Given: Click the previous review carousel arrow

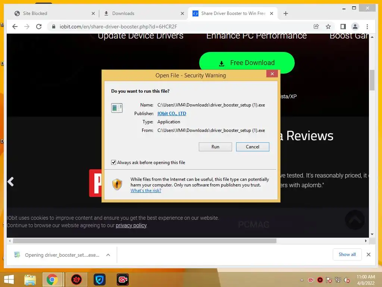Looking at the screenshot, I should (x=10, y=182).
